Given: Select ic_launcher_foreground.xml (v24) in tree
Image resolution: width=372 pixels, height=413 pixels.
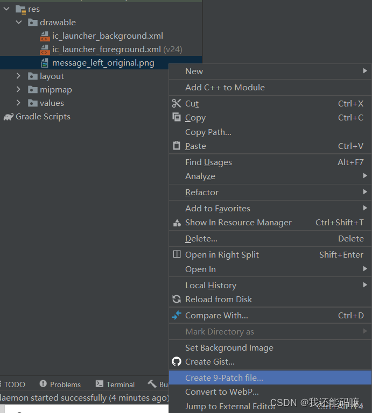Looking at the screenshot, I should coord(117,49).
